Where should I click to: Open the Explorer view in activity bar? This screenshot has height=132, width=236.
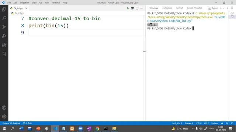pos(4,9)
